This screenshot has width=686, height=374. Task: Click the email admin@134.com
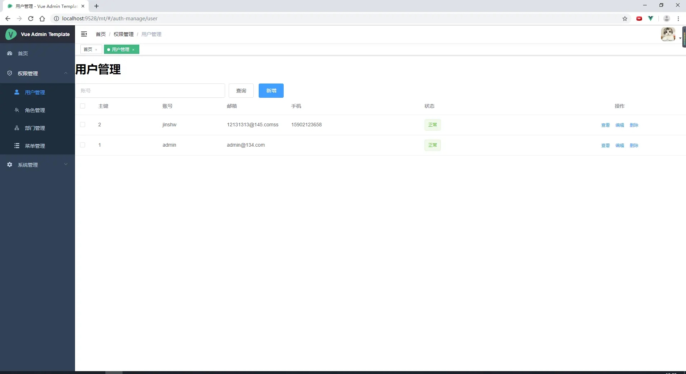click(246, 145)
